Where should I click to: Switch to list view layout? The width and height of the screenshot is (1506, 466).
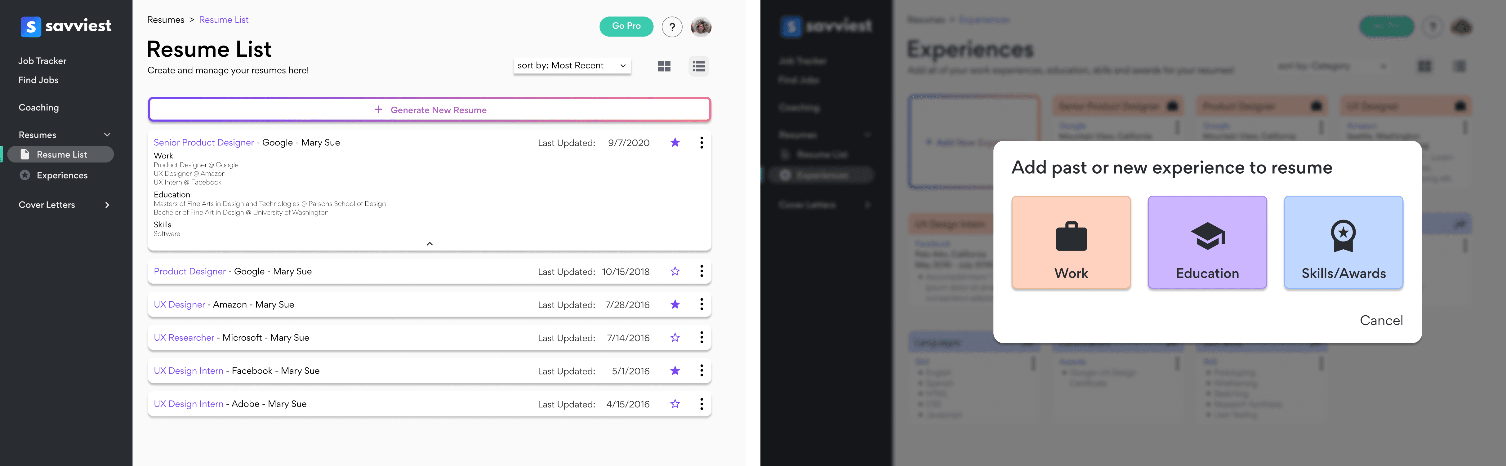pos(699,67)
